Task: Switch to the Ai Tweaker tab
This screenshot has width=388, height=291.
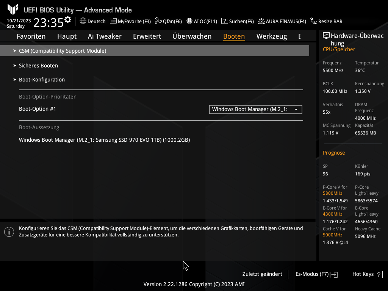Action: [105, 36]
